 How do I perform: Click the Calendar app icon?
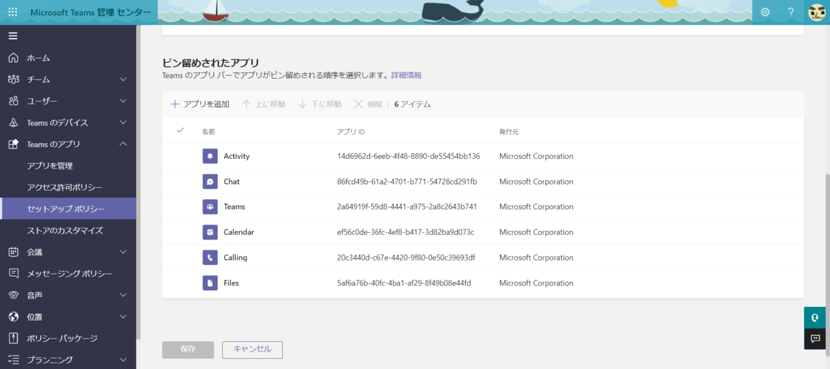[x=210, y=232]
